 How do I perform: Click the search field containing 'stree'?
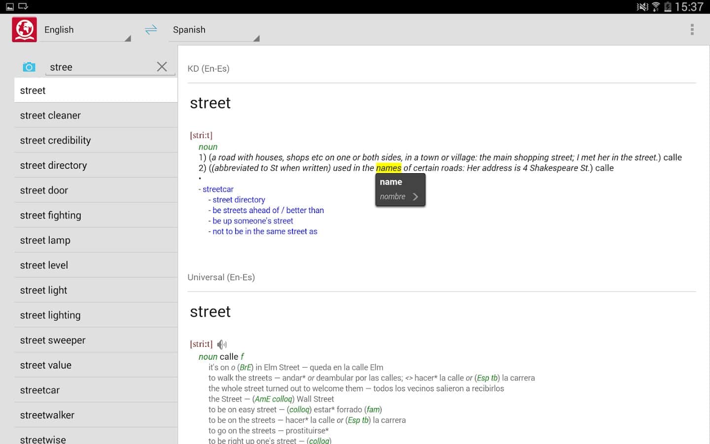pos(101,67)
